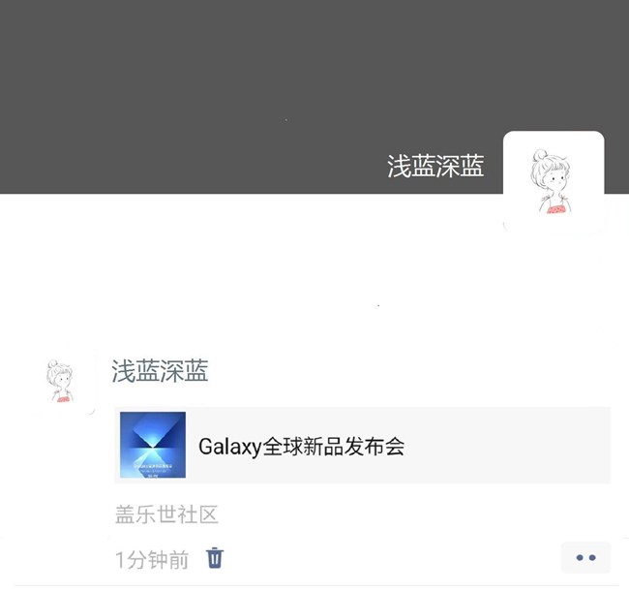Click the 发布会 end of link title
This screenshot has height=592, width=629.
coord(374,447)
